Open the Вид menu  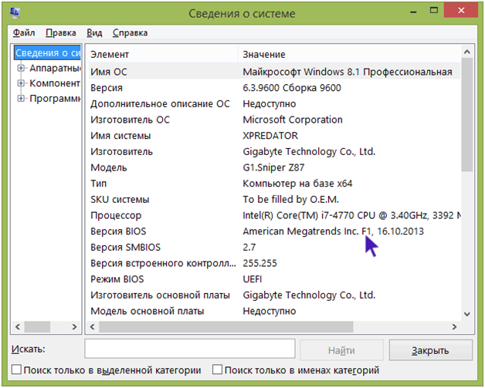point(94,33)
